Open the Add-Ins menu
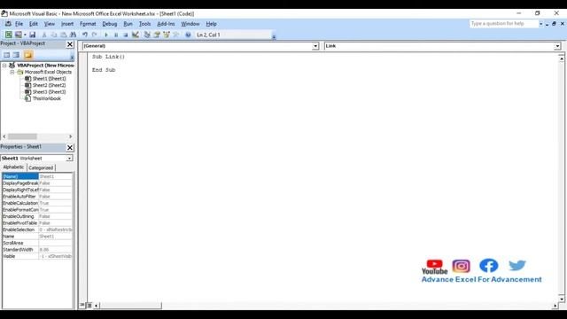The image size is (567, 319). (166, 24)
